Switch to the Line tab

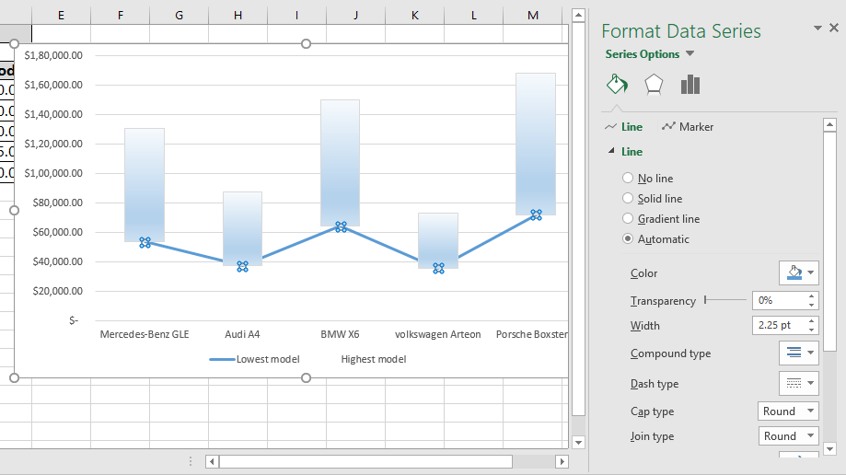point(624,127)
